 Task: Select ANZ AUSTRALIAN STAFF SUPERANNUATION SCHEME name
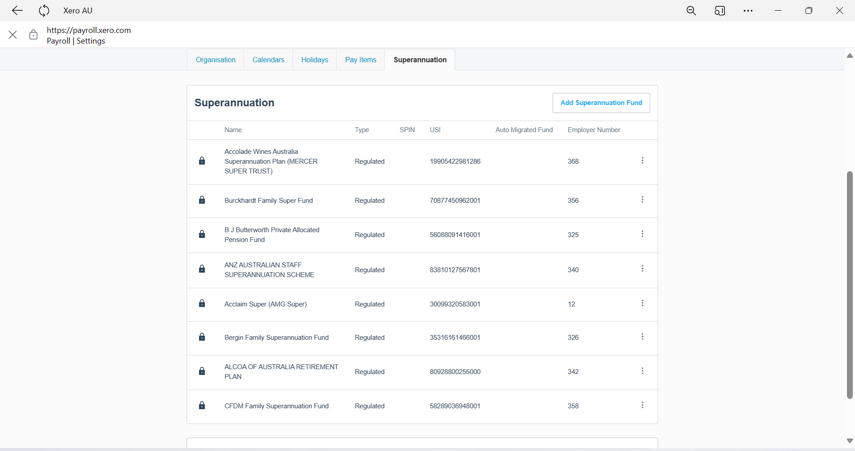(269, 270)
